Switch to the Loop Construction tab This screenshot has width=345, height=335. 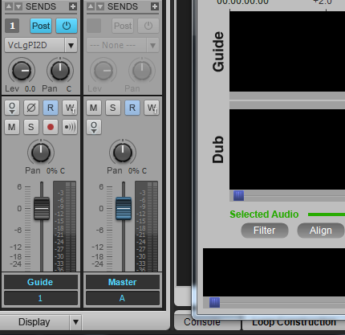(x=294, y=322)
